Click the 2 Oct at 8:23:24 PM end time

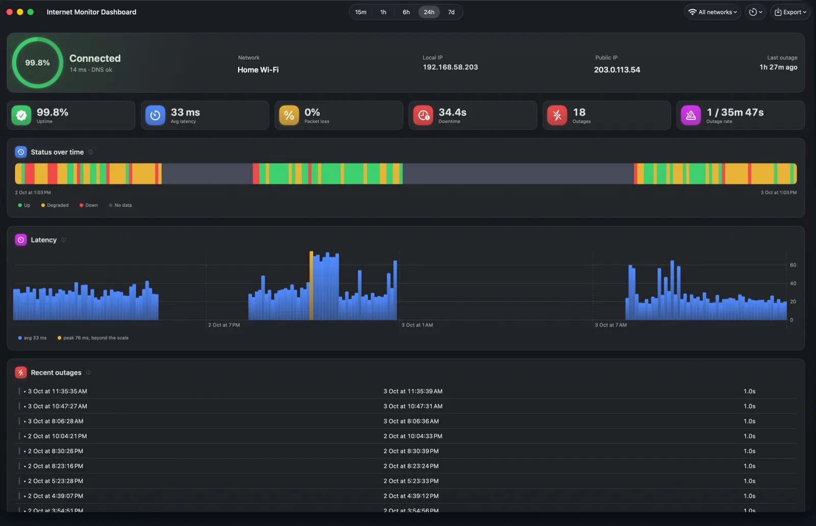tap(411, 466)
